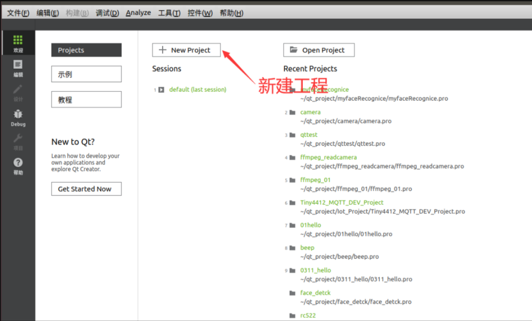Click the folder icon next to beep

(x=292, y=248)
